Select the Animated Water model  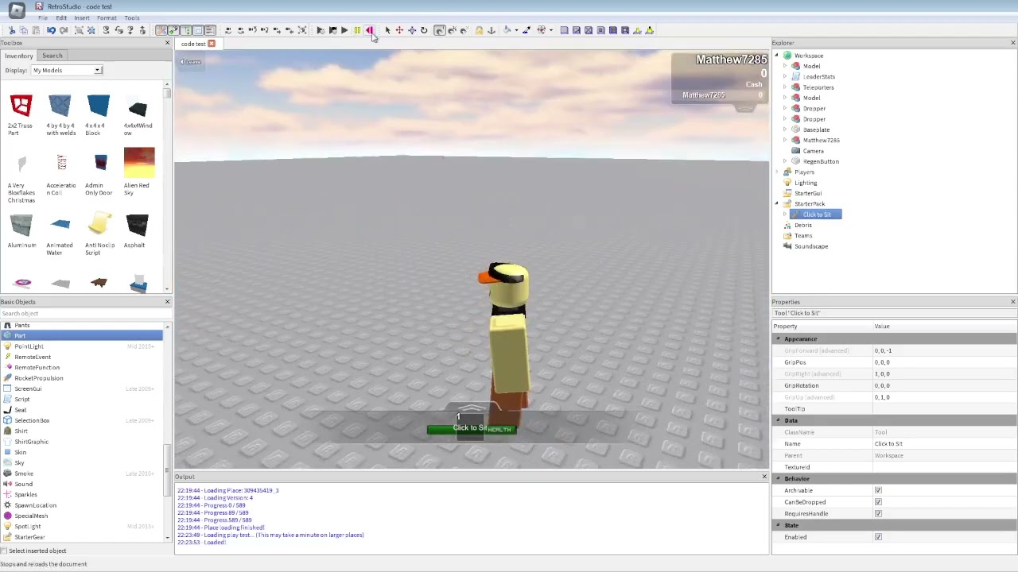point(60,234)
